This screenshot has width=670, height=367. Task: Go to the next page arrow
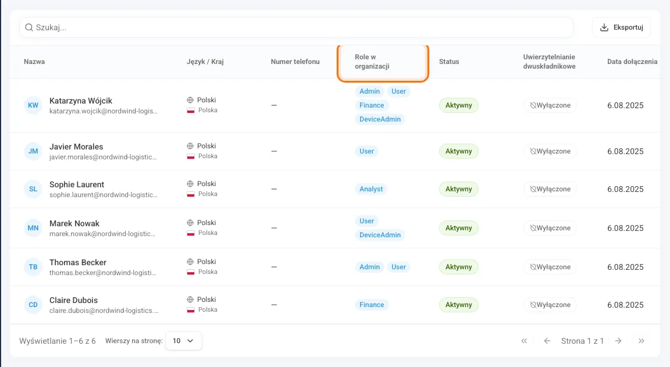(618, 341)
